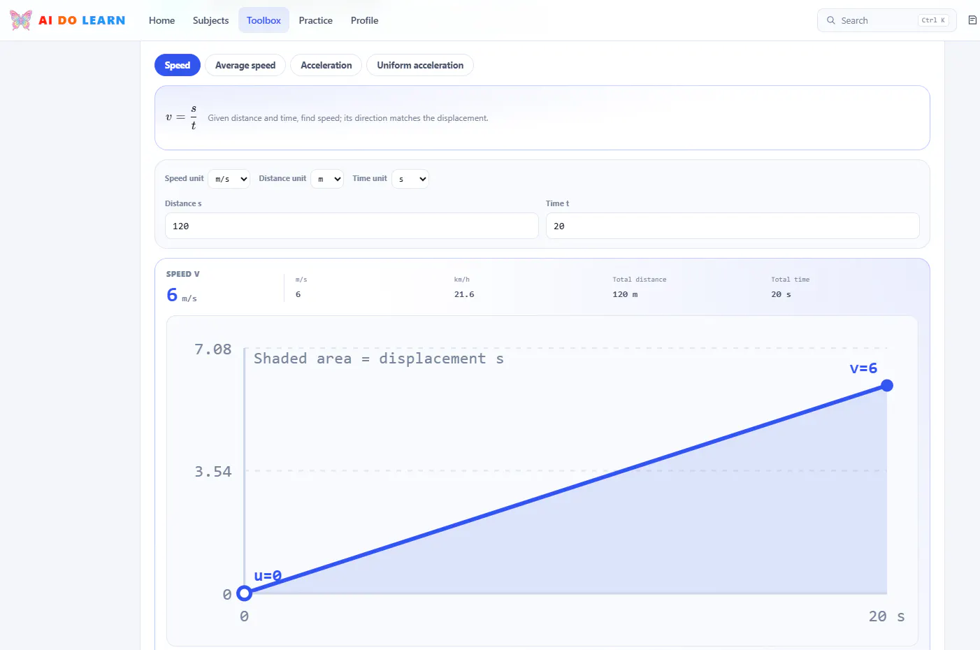Screen dimensions: 980x650
Task: Focus the Search box
Action: coord(886,20)
